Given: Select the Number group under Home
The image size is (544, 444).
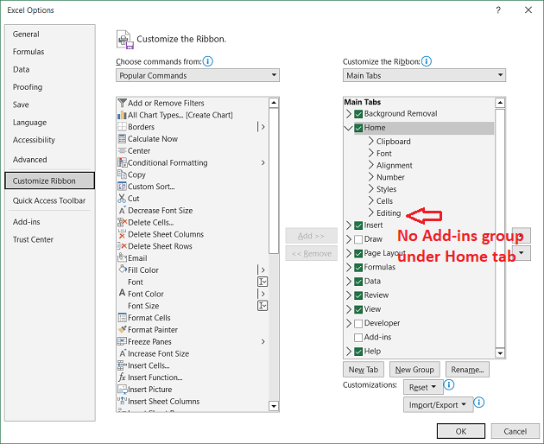Looking at the screenshot, I should (x=390, y=177).
